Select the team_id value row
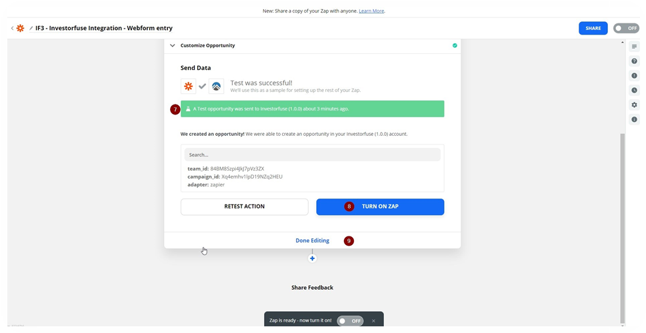The width and height of the screenshot is (646, 333). [226, 168]
